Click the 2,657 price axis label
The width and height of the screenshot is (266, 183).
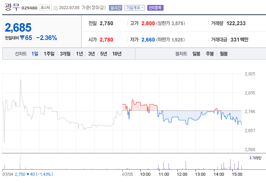tap(250, 130)
